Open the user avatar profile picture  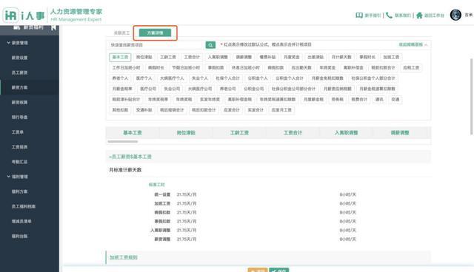tap(455, 15)
